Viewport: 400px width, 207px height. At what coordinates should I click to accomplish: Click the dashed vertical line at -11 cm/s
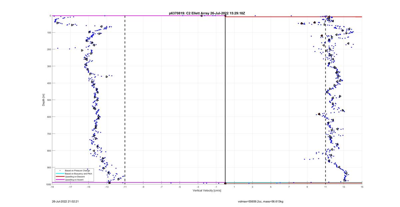[x=125, y=100]
